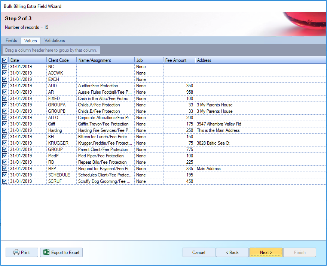Sort by the Client Code column header
This screenshot has width=327, height=266.
point(61,60)
